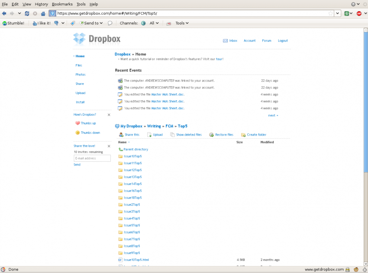Open the View menu

pyautogui.click(x=27, y=4)
